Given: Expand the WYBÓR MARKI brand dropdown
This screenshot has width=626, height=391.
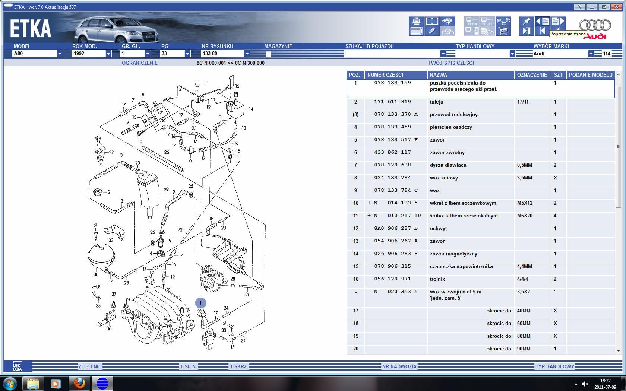Looking at the screenshot, I should (591, 54).
